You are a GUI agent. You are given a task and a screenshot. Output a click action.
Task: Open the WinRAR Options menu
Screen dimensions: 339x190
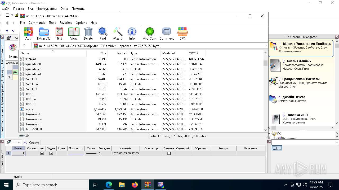81,23
